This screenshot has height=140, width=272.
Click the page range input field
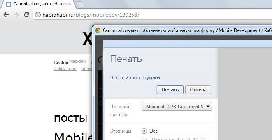pos(181,138)
